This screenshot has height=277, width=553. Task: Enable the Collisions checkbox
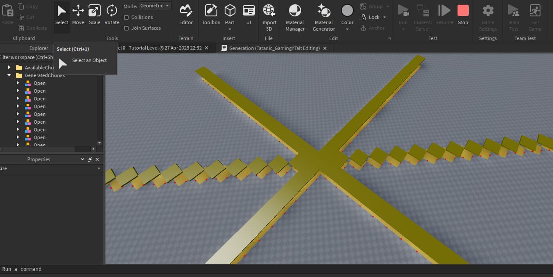pyautogui.click(x=127, y=17)
